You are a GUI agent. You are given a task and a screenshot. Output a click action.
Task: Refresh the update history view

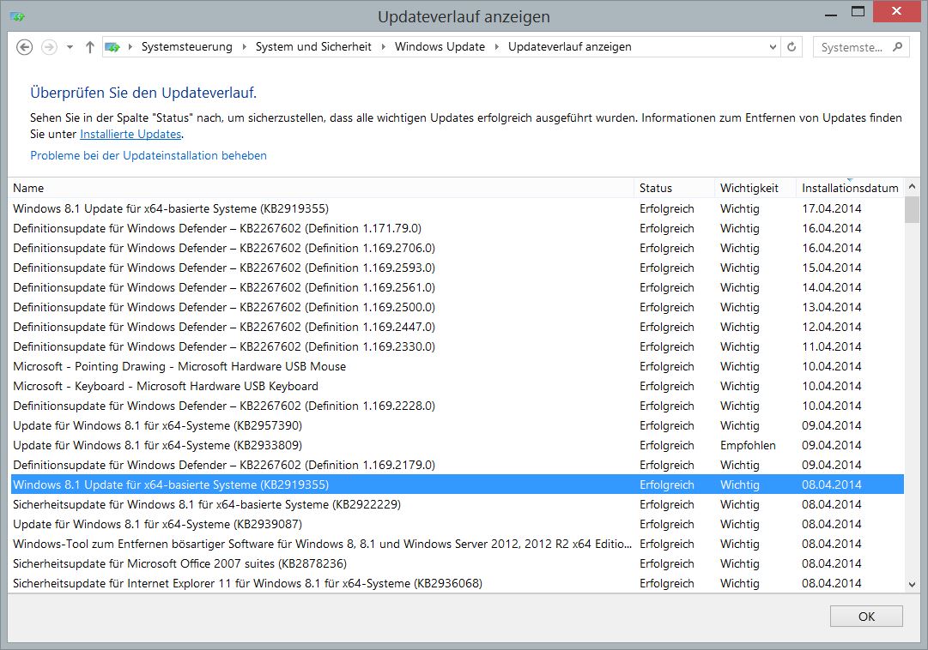792,46
